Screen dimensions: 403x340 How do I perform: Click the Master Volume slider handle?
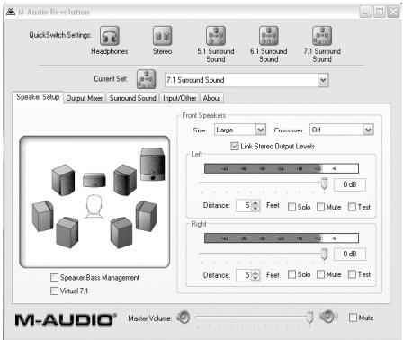309,318
